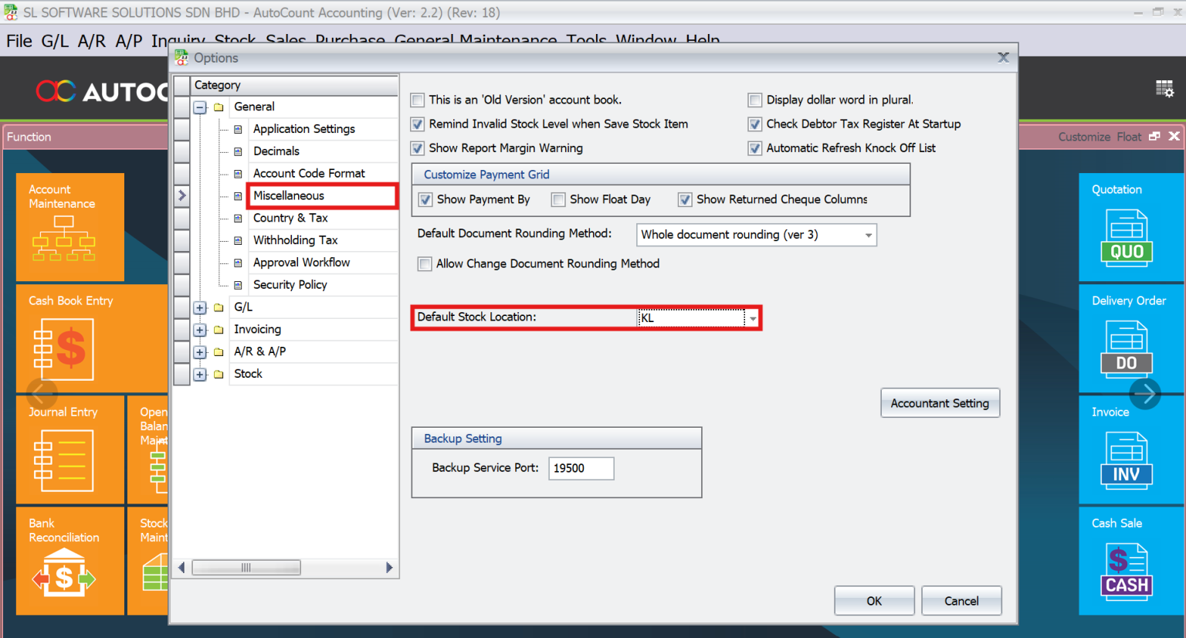Create a new Invoice from the INV tile

1127,449
